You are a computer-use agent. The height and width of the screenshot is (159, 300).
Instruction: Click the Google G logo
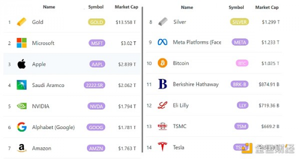coord(21,127)
